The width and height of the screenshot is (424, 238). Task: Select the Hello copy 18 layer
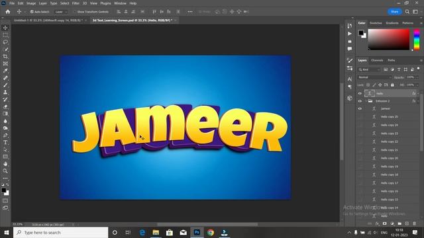389,175
